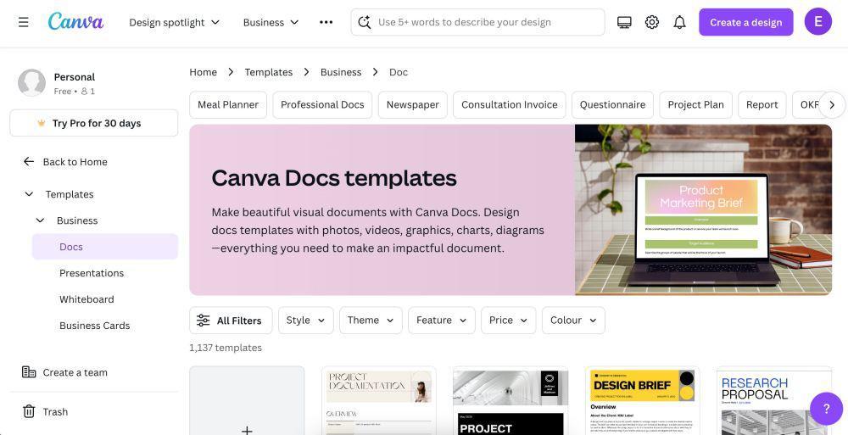Open the Colour filter dropdown
Image resolution: width=848 pixels, height=435 pixels.
pos(573,321)
